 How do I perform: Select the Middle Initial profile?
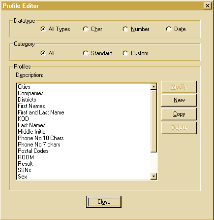point(84,132)
